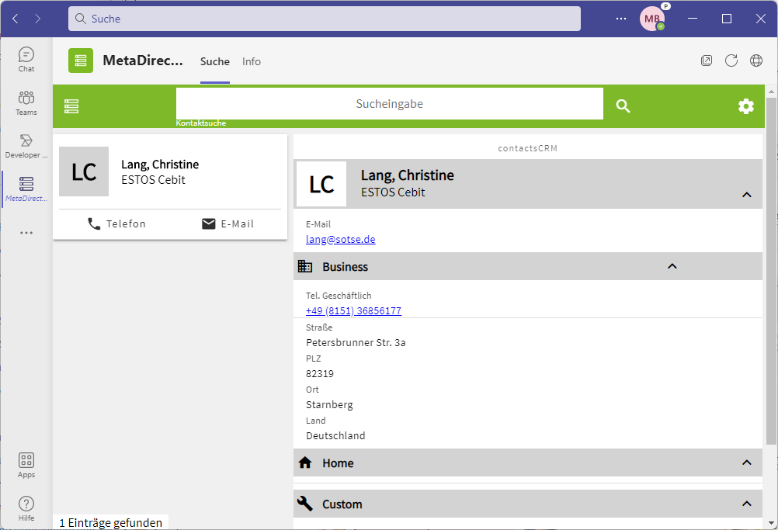The height and width of the screenshot is (530, 778).
Task: Reload the tab with refresh icon
Action: click(x=731, y=61)
